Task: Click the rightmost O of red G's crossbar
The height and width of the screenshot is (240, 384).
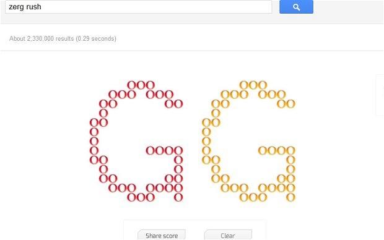Action: [x=178, y=150]
